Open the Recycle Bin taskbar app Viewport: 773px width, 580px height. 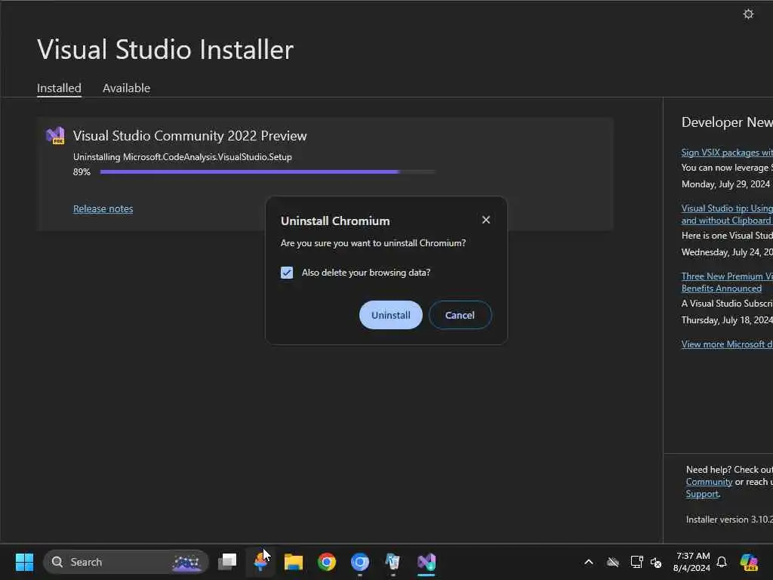[393, 562]
